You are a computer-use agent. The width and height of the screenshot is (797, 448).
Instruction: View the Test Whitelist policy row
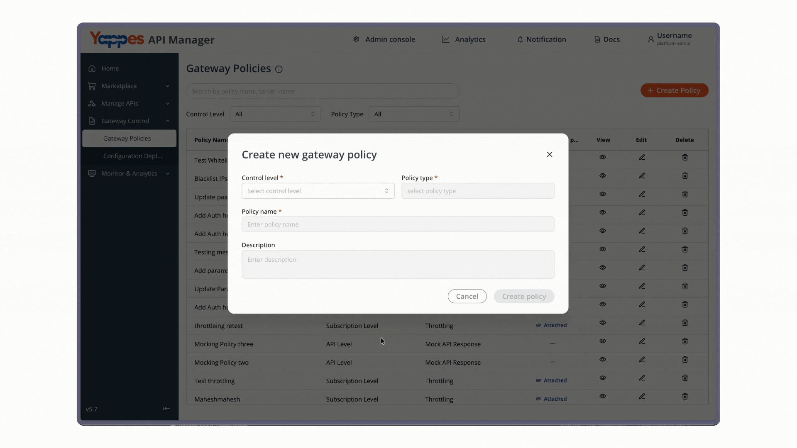coord(603,157)
